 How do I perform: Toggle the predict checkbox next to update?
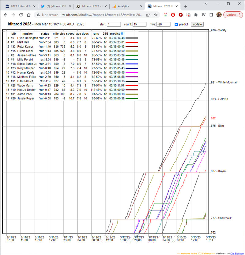tap(176, 24)
